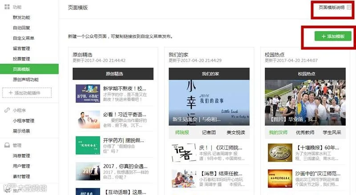Click thumbnail of 2017，你真的会遇 article
This screenshot has height=195, width=356.
pos(88,171)
